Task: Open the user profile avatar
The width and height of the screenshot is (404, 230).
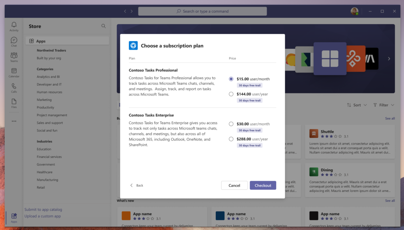Action: click(x=355, y=11)
